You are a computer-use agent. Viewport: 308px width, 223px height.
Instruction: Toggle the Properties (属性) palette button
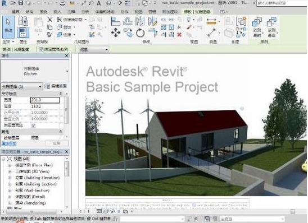pos(23,32)
